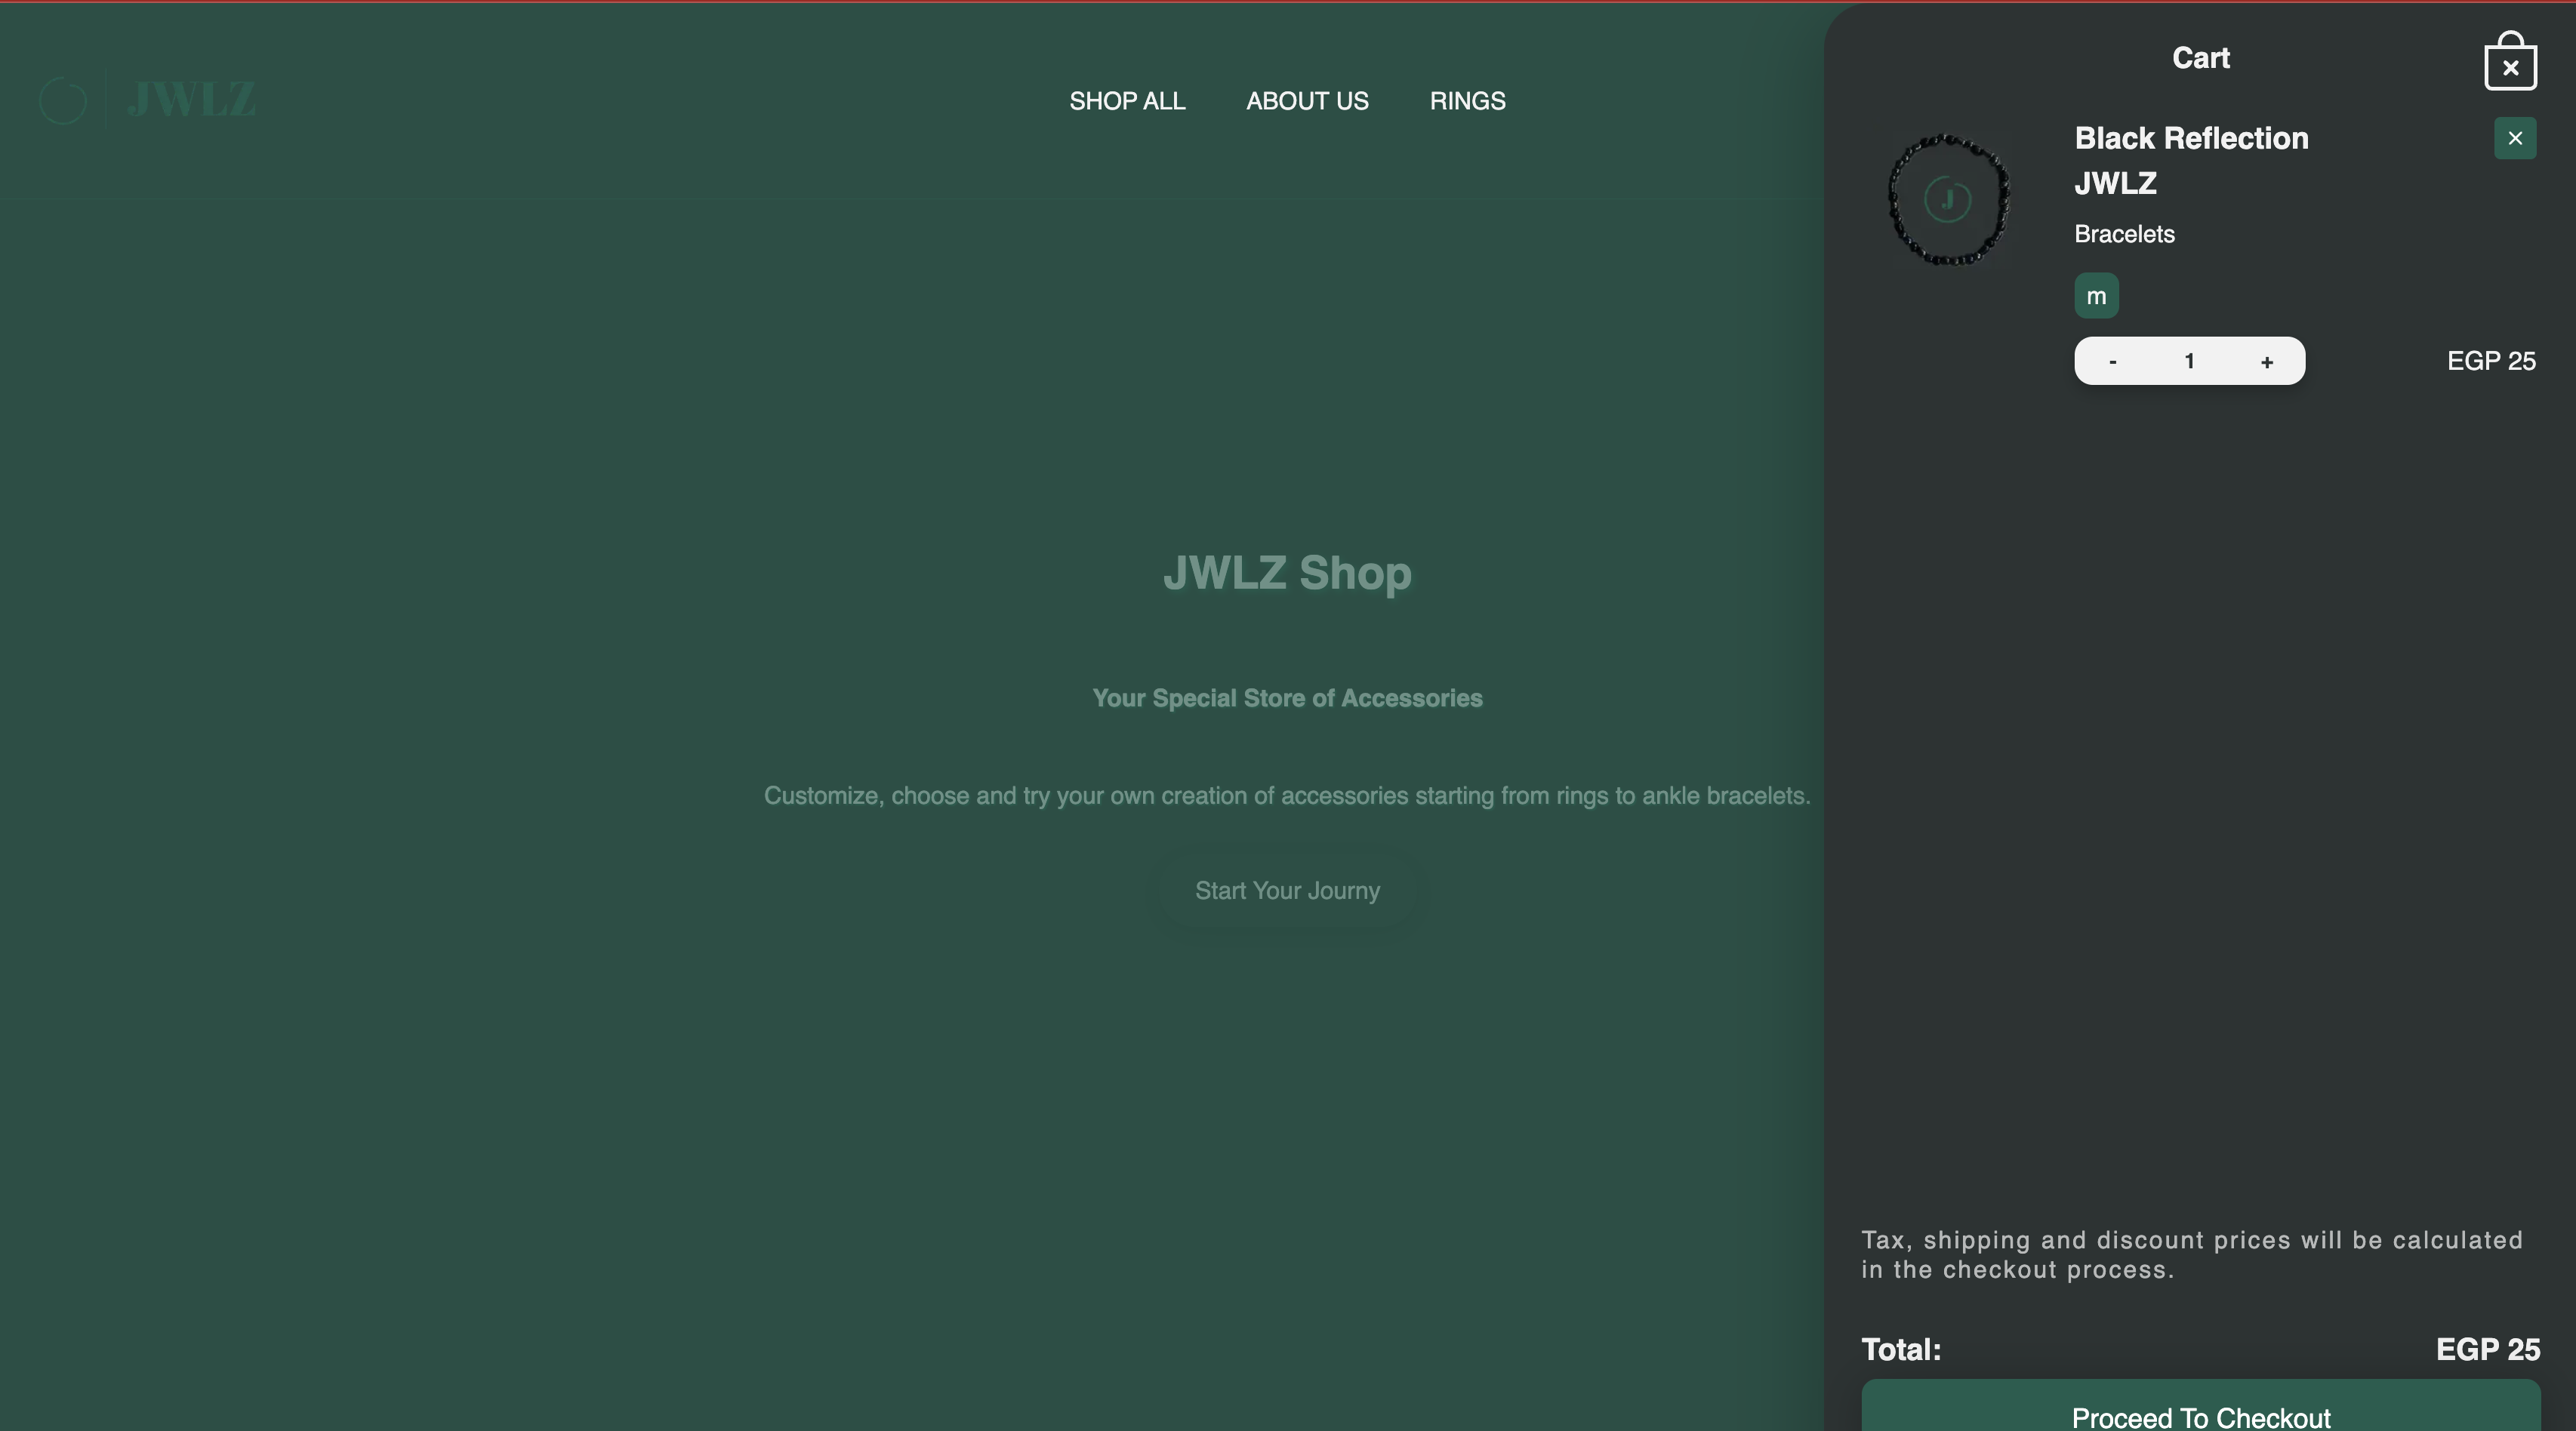Close the cart with the bag icon
The image size is (2576, 1431).
(2510, 62)
